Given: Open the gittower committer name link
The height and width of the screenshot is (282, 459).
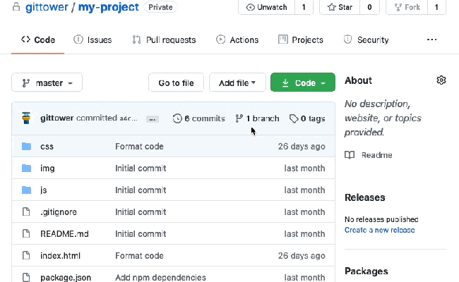Looking at the screenshot, I should tap(56, 118).
